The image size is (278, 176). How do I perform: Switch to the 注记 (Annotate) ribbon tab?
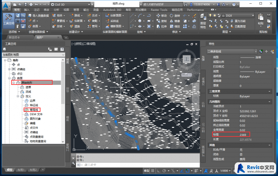(37, 10)
